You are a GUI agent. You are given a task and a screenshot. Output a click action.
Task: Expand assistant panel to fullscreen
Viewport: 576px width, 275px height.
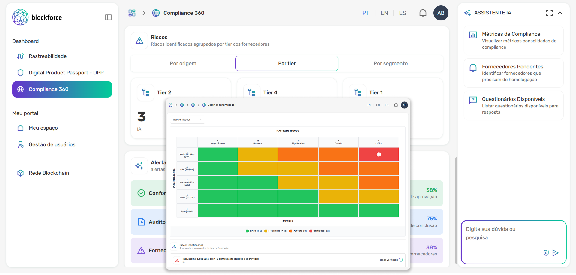click(549, 13)
